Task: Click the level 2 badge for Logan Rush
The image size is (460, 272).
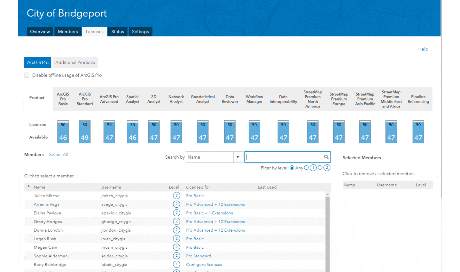Action: (x=176, y=239)
